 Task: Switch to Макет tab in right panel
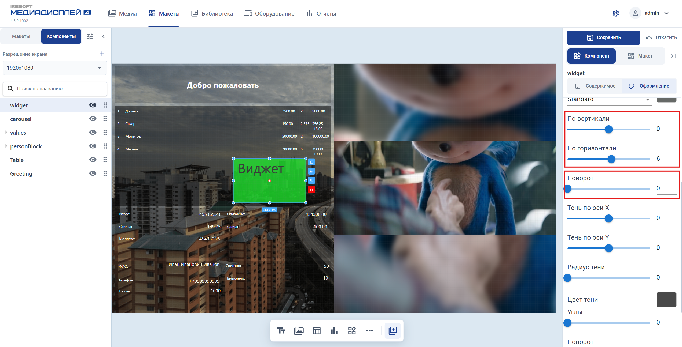pyautogui.click(x=640, y=56)
